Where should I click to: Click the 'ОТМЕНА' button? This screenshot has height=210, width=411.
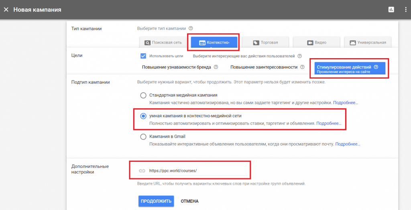189,201
